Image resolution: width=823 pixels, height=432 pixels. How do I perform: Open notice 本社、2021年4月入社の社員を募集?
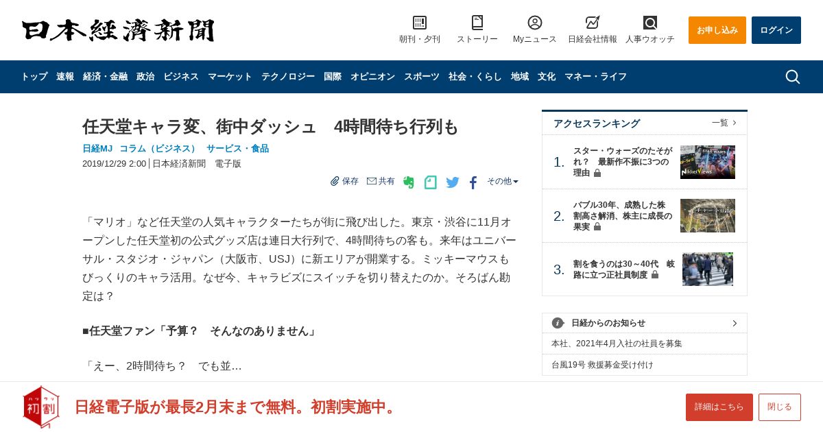tap(617, 344)
